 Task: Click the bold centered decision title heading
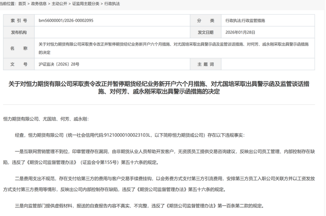click(x=159, y=88)
